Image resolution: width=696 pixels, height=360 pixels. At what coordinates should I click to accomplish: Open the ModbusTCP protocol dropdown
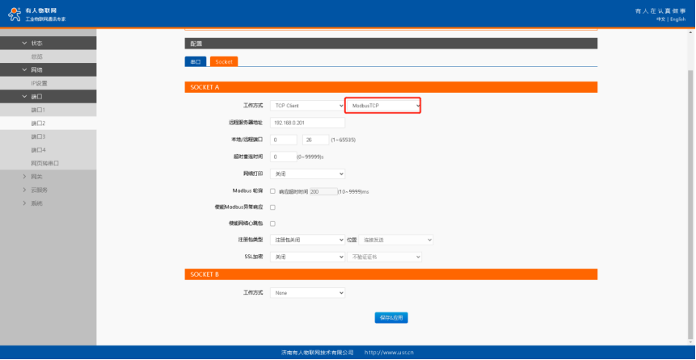pos(383,106)
